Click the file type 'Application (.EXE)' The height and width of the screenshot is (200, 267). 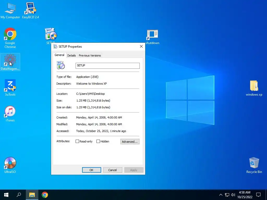click(87, 77)
